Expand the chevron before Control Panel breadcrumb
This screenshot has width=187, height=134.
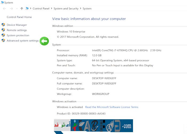click(x=30, y=9)
